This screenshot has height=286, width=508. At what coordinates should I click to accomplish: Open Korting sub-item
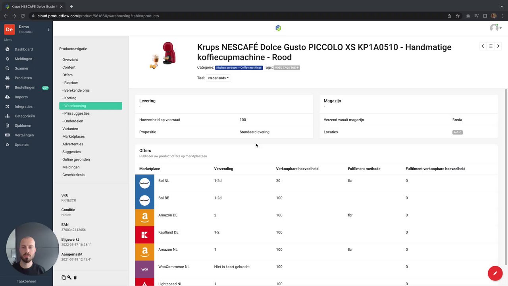coord(69,98)
